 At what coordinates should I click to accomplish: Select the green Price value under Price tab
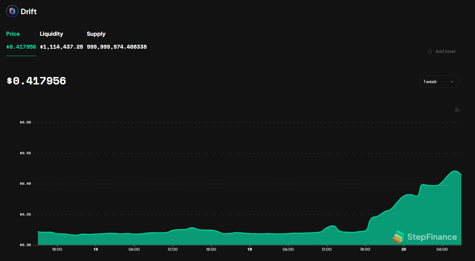point(21,46)
